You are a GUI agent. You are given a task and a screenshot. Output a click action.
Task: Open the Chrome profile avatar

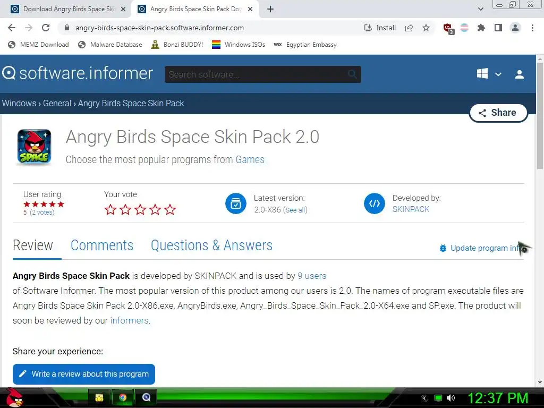coord(515,28)
